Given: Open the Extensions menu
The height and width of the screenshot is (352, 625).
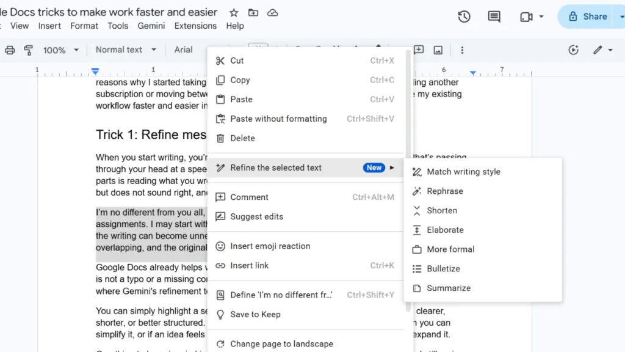Looking at the screenshot, I should (195, 26).
